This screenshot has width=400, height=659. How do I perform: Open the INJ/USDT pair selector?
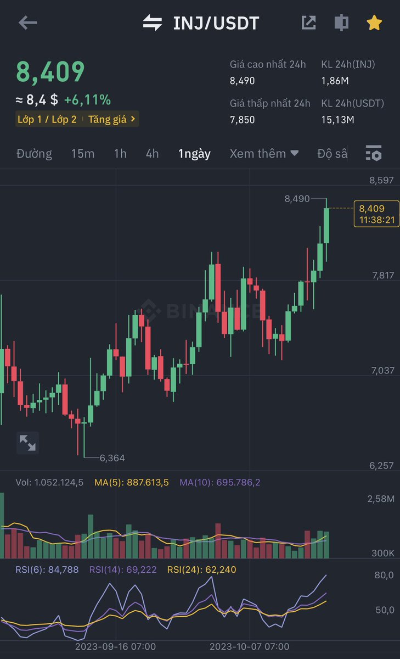pyautogui.click(x=216, y=23)
